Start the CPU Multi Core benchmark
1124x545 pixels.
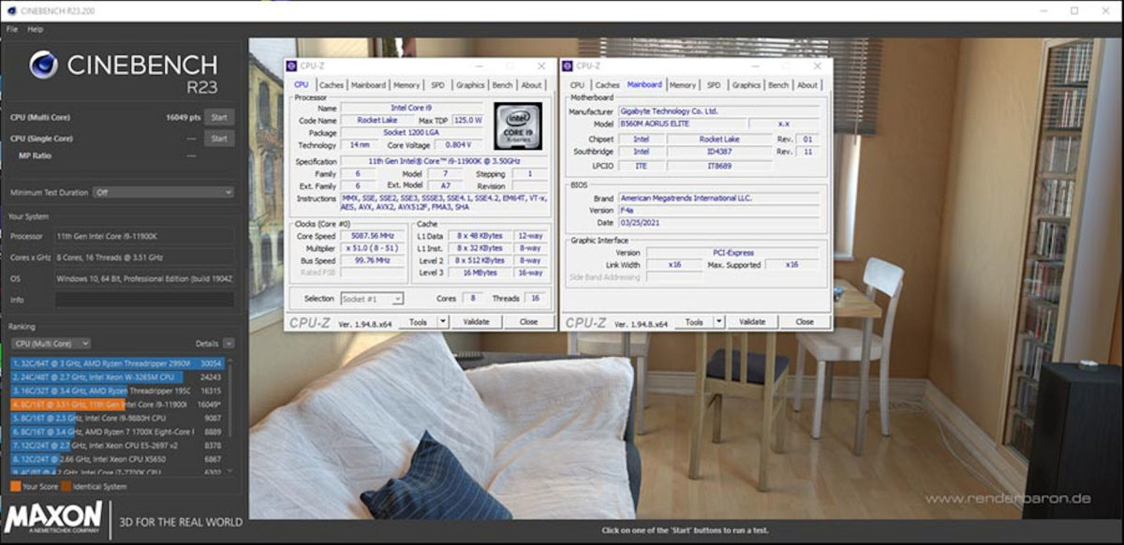(219, 117)
